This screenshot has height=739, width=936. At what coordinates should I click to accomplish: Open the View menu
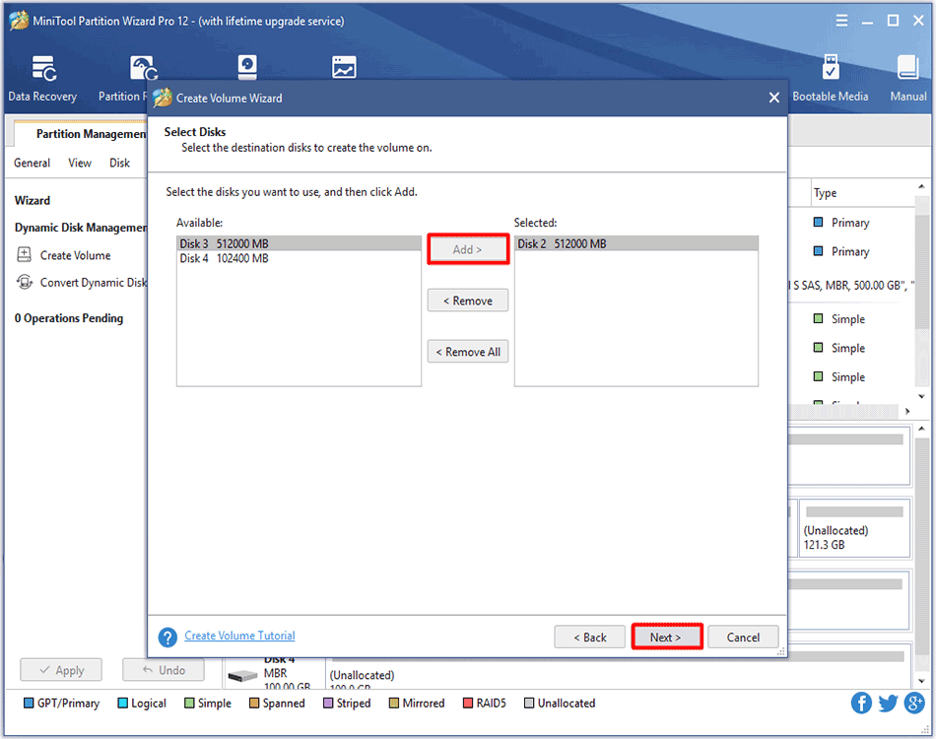80,163
